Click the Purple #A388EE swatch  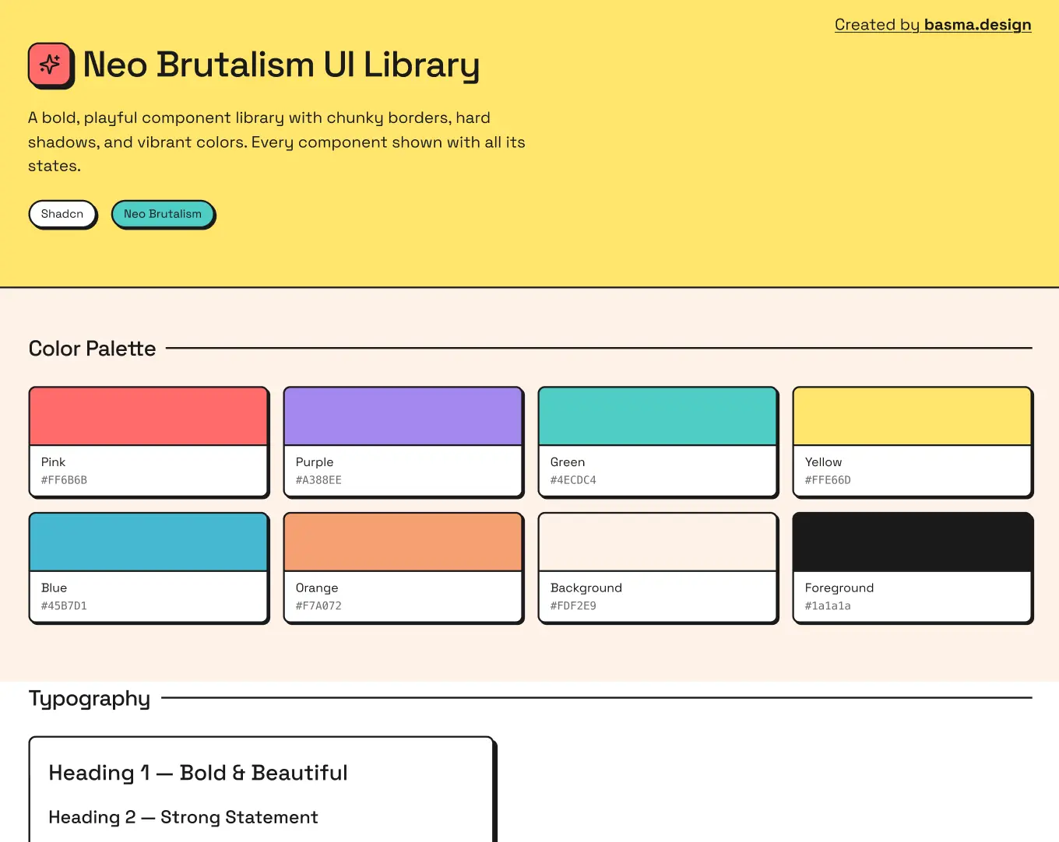pyautogui.click(x=403, y=415)
